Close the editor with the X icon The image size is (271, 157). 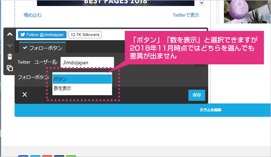(x=25, y=94)
